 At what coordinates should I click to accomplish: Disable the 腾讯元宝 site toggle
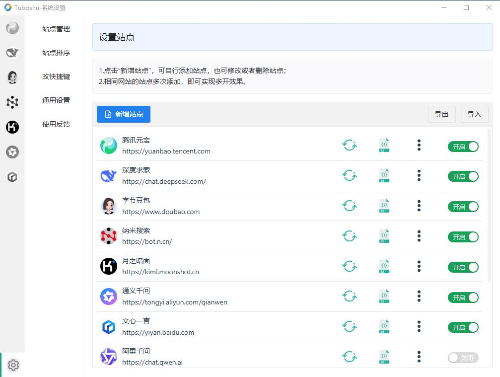click(x=463, y=146)
